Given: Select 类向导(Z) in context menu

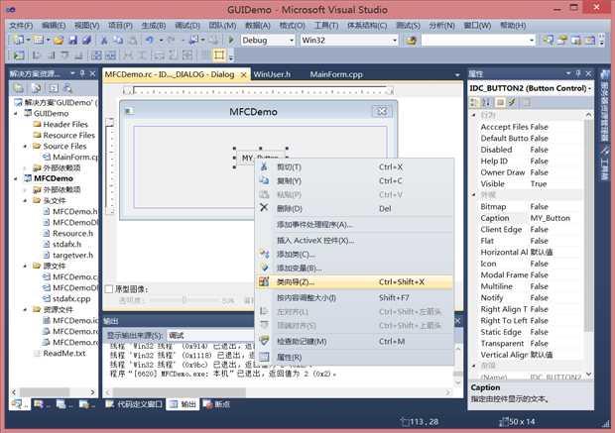Looking at the screenshot, I should pos(354,281).
